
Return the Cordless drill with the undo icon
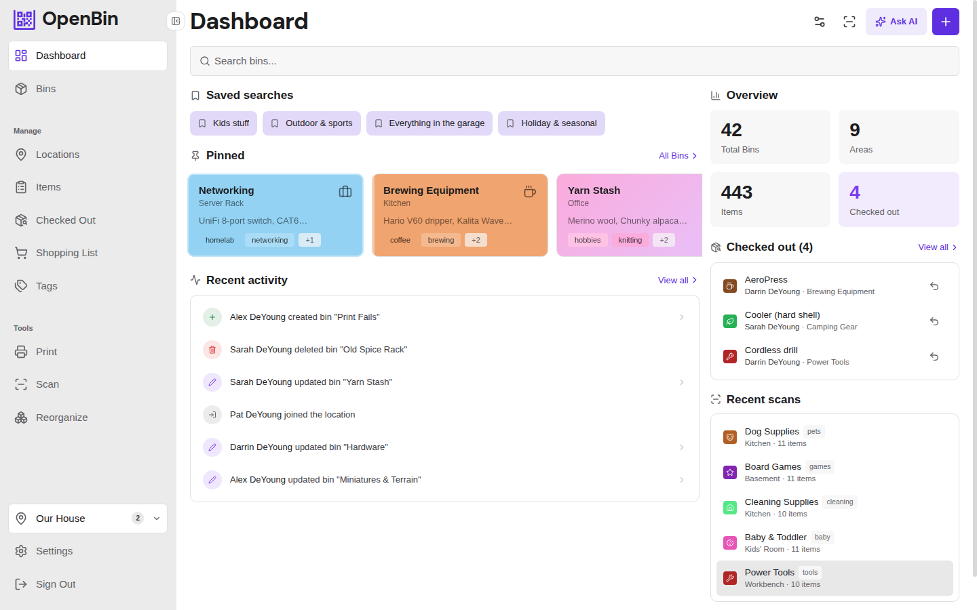[x=934, y=357]
